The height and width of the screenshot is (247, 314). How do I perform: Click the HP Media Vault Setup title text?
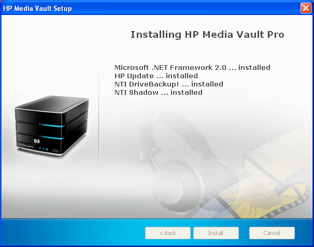click(38, 9)
